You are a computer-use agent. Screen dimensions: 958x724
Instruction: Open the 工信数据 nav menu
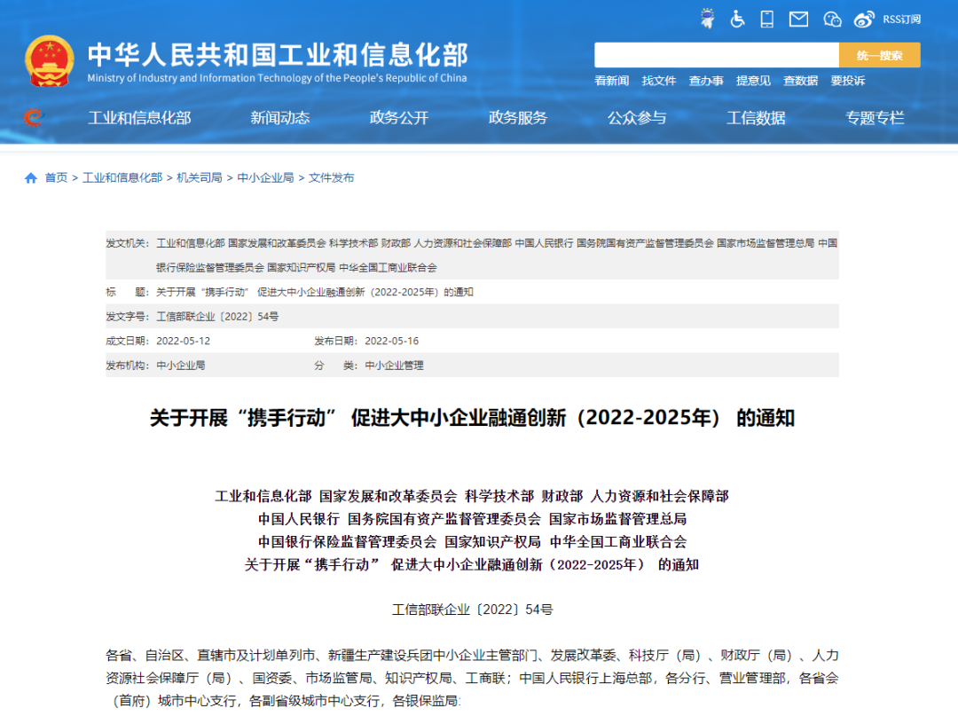[x=756, y=118]
